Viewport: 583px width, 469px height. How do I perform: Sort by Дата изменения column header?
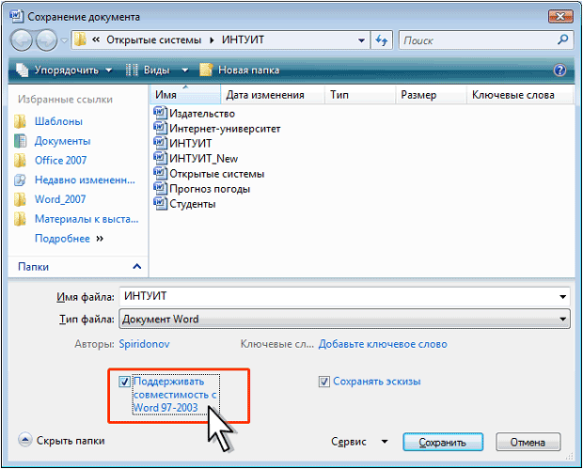click(273, 95)
